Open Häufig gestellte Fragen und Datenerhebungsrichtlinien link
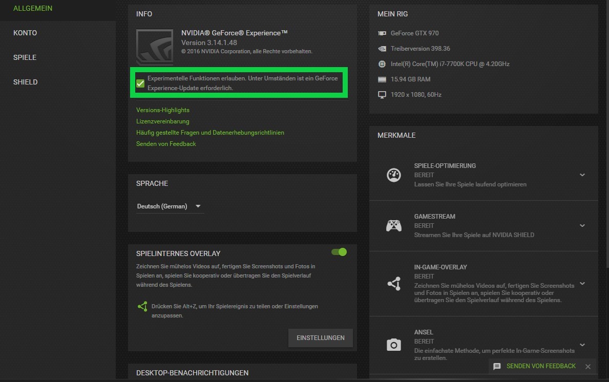This screenshot has height=382, width=609. [x=210, y=133]
